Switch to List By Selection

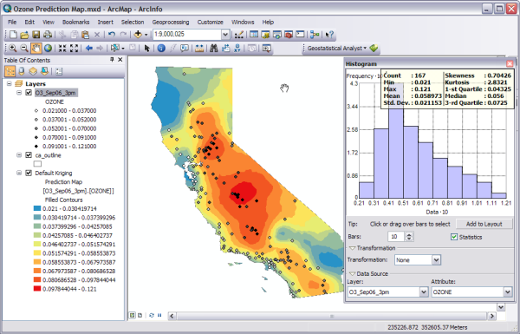click(44, 71)
